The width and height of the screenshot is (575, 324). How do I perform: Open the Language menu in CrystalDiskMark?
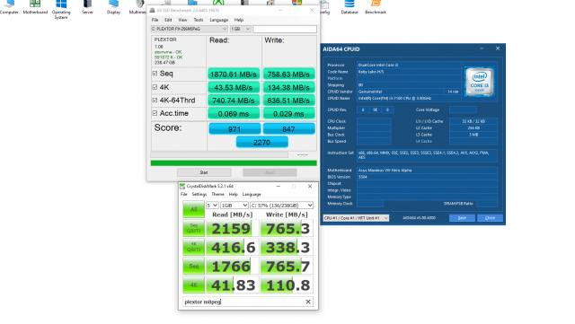252,194
